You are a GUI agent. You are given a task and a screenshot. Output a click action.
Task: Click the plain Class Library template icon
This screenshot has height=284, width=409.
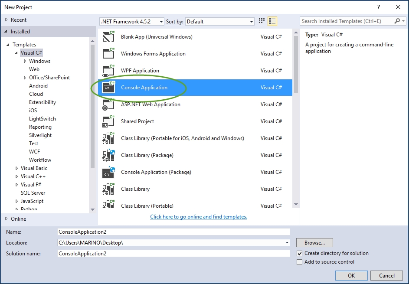coord(108,189)
